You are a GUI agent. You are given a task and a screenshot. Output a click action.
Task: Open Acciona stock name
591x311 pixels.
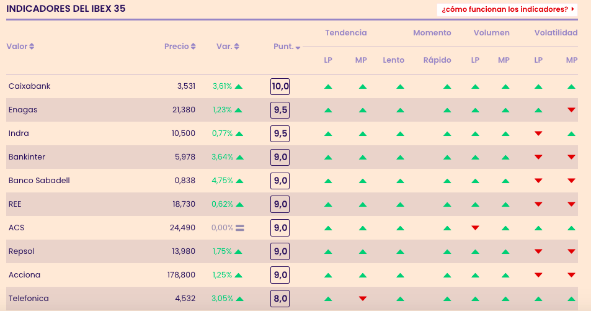25,275
